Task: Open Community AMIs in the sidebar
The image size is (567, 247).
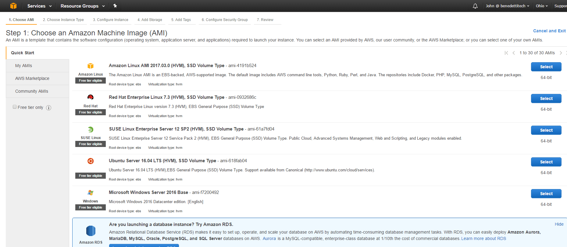Action: [37, 91]
